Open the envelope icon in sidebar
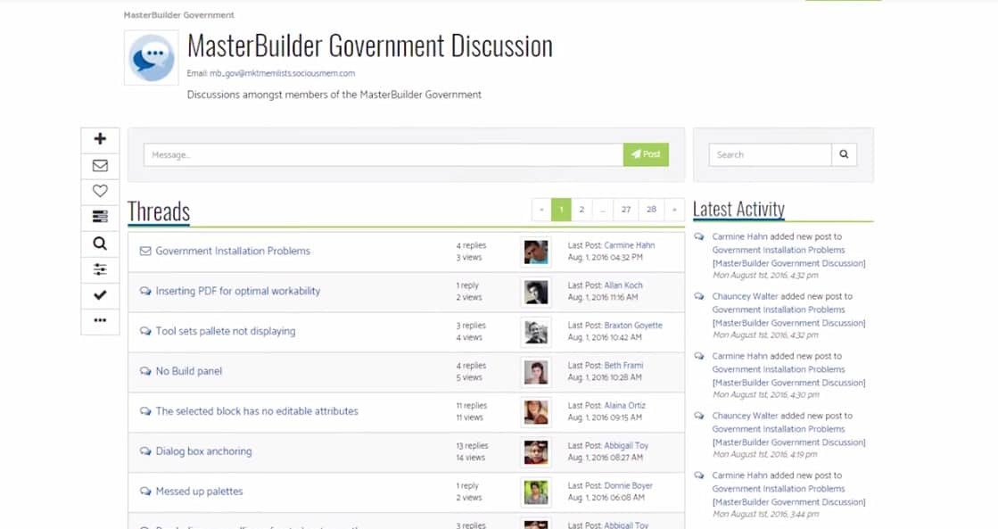 [100, 165]
